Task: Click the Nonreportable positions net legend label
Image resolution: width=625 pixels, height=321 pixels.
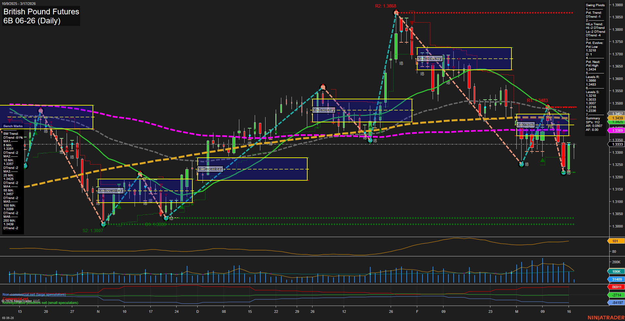Action: 40,303
